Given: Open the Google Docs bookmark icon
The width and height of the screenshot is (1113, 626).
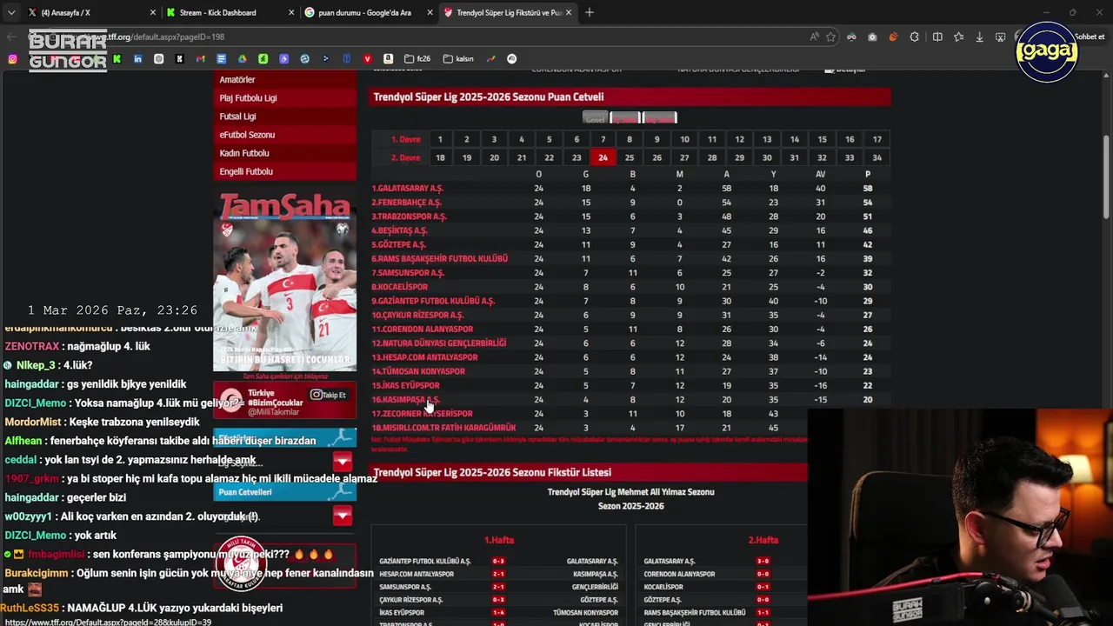Looking at the screenshot, I should coord(222,59).
